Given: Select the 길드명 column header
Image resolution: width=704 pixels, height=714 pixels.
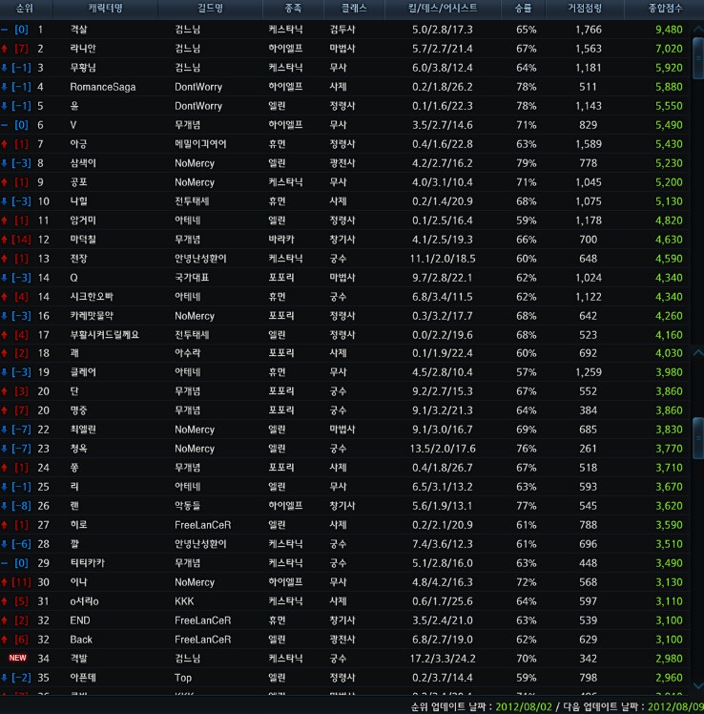Looking at the screenshot, I should click(x=209, y=10).
